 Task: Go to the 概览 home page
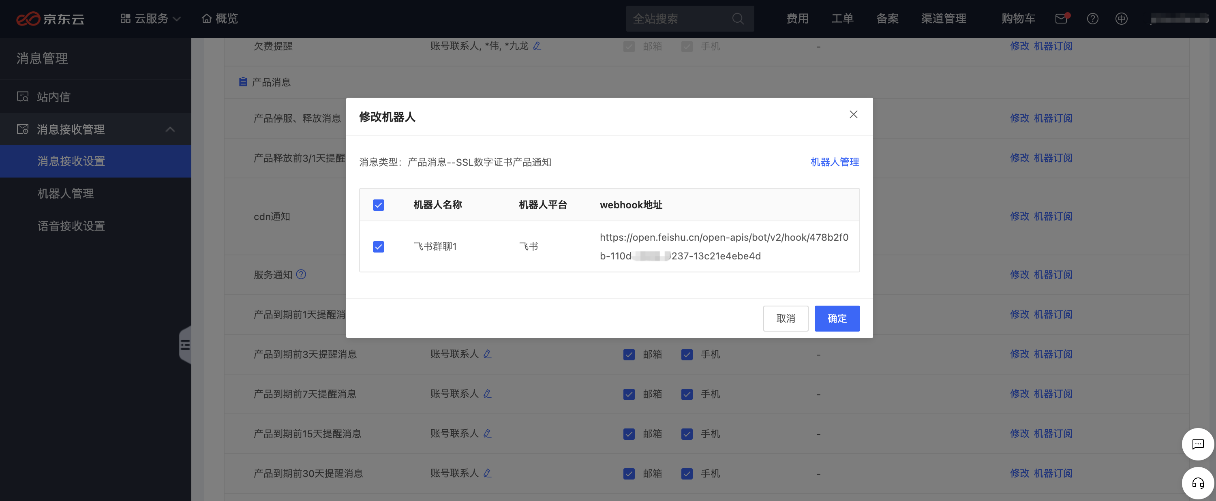click(x=220, y=19)
